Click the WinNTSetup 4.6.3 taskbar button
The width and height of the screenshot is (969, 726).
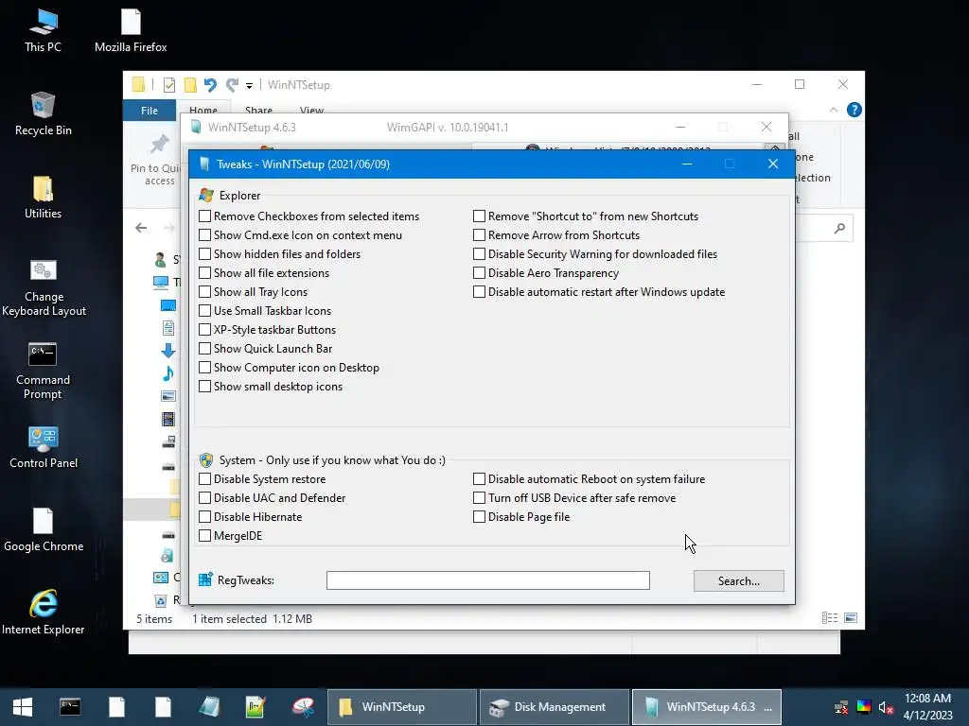tap(707, 707)
